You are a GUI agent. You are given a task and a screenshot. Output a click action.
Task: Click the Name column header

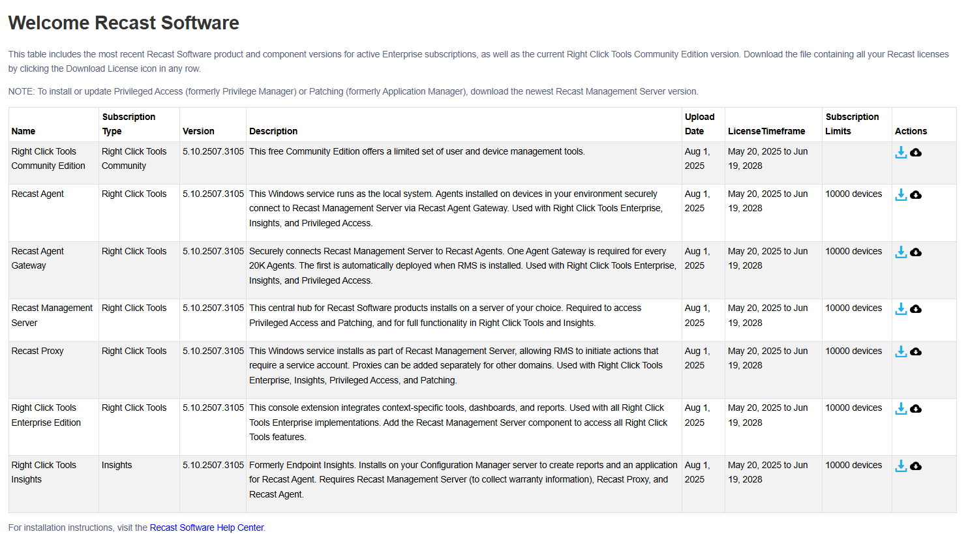(23, 131)
